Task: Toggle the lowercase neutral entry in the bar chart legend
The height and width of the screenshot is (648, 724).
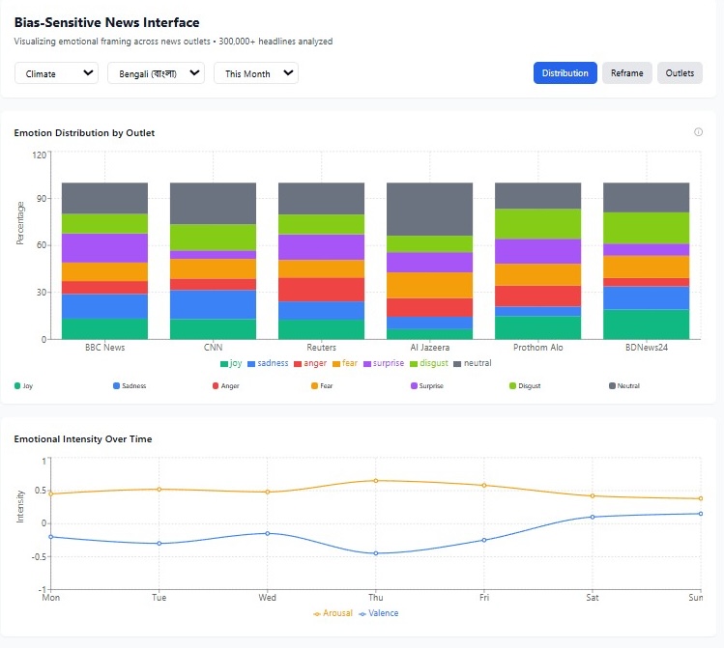Action: [472, 363]
